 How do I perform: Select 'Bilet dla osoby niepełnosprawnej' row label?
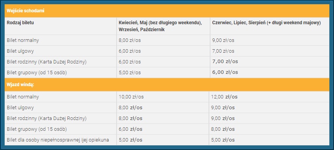tap(58, 140)
